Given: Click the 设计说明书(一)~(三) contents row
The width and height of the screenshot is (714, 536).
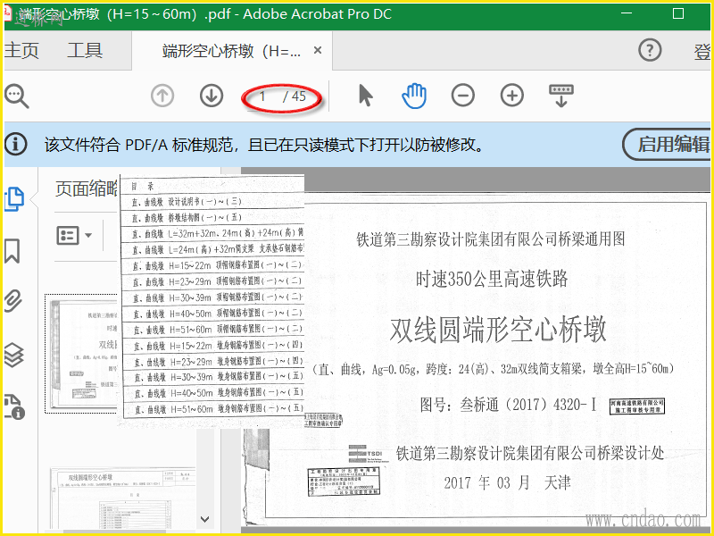Looking at the screenshot, I should [x=212, y=201].
